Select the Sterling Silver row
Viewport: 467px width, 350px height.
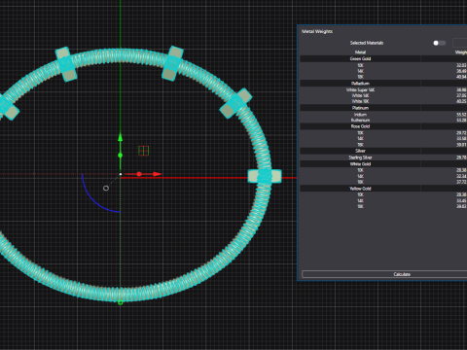click(383, 157)
